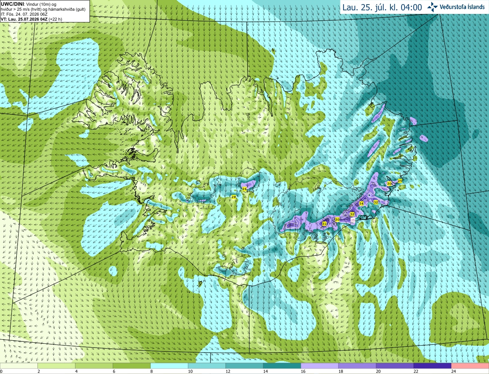Screen dimensions: 489x374
Task: Click the legend tick label 12
Action: 227,371
